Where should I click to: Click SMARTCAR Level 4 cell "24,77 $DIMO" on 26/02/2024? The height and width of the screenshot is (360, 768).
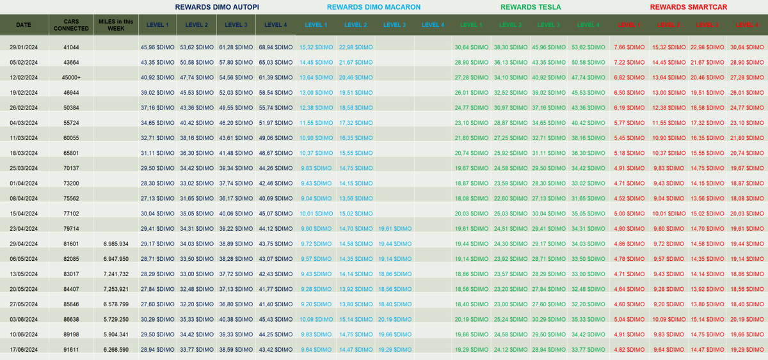coord(748,108)
